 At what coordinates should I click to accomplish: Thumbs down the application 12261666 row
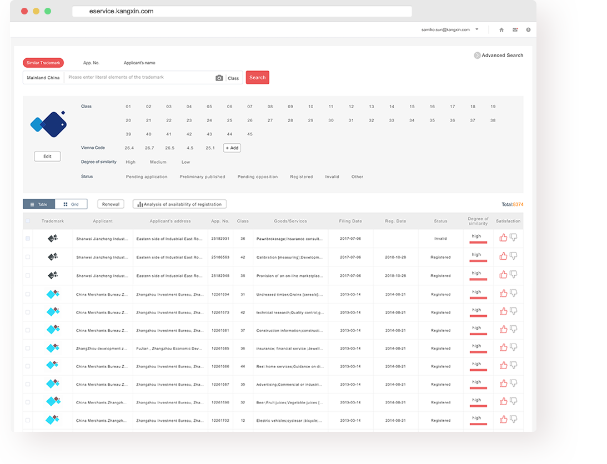(x=513, y=365)
